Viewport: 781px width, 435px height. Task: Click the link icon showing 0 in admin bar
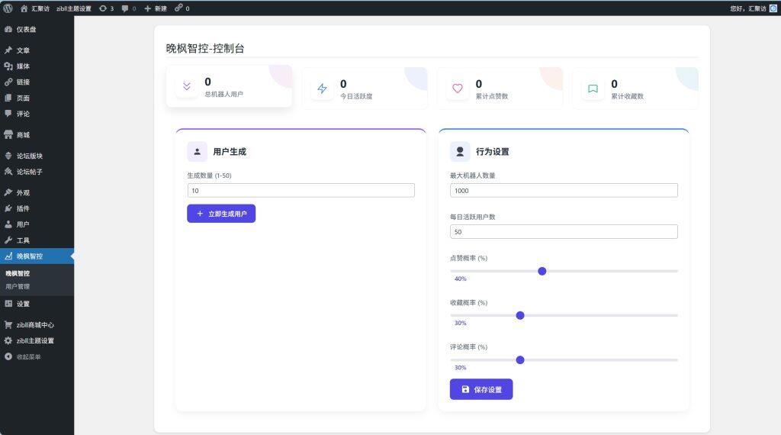pyautogui.click(x=182, y=8)
